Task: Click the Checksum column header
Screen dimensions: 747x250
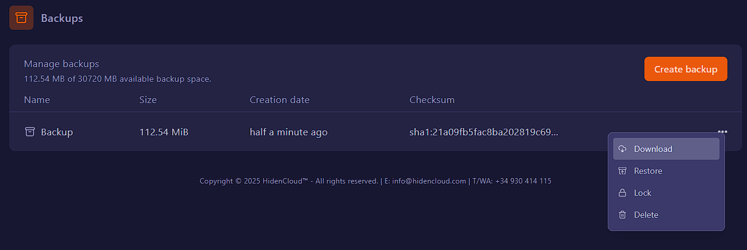Action: tap(432, 99)
